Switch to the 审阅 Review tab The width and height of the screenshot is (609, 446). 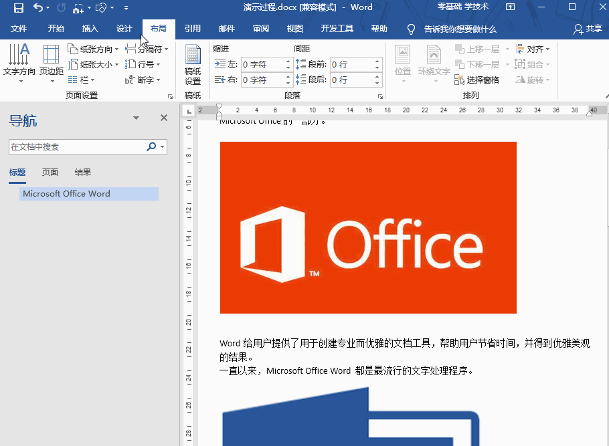(260, 29)
